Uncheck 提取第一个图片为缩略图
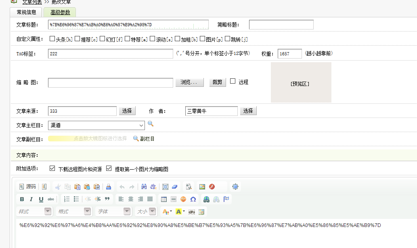The width and height of the screenshot is (417, 248). point(109,168)
